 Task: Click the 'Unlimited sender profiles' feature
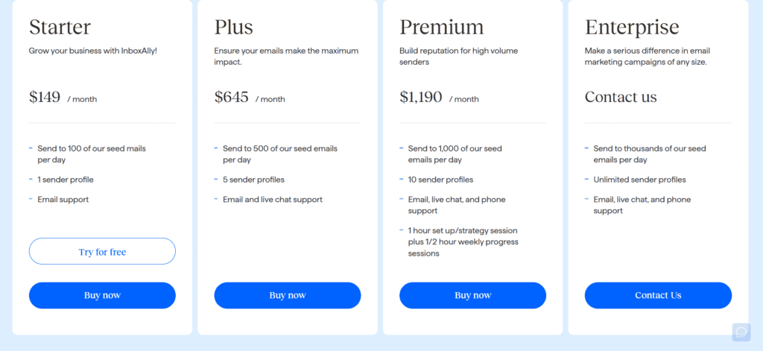coord(639,180)
